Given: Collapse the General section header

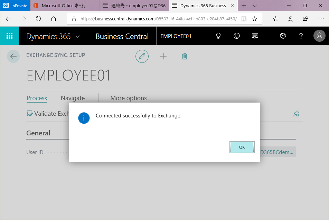Looking at the screenshot, I should (38, 133).
